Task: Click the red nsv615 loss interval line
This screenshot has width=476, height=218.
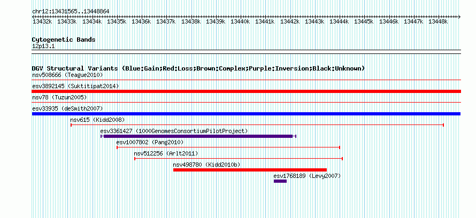Action: click(257, 125)
